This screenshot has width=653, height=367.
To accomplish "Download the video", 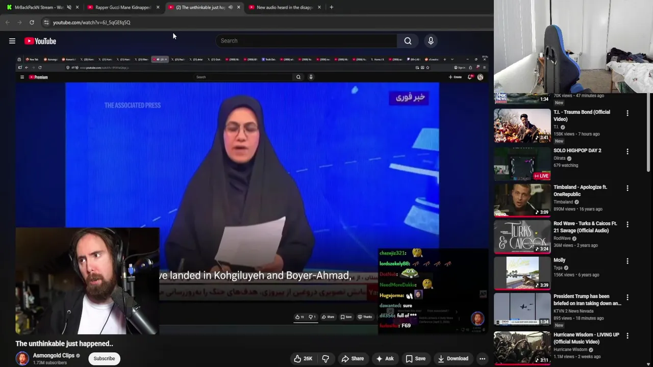I will click(x=453, y=358).
